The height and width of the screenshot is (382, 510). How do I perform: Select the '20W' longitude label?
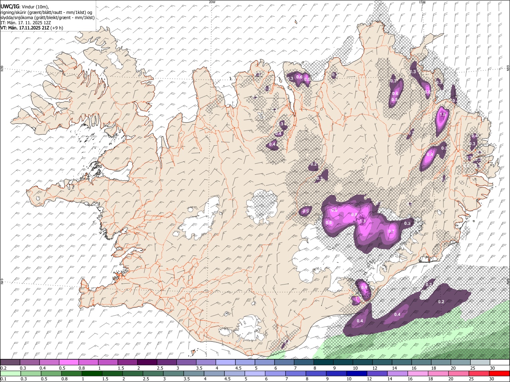pos(212,2)
